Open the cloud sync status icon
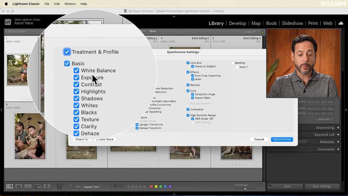This screenshot has width=348, height=196. click(341, 23)
